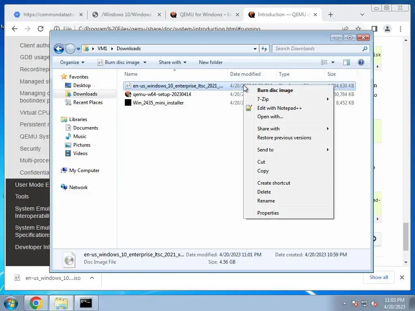Open the Chrome profile icon

pyautogui.click(x=387, y=29)
